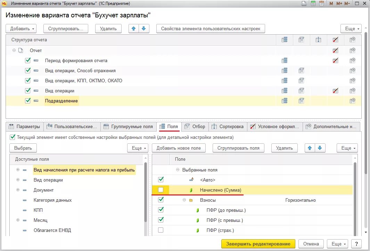
Task: Move selected field down with arrow button
Action: [320, 148]
